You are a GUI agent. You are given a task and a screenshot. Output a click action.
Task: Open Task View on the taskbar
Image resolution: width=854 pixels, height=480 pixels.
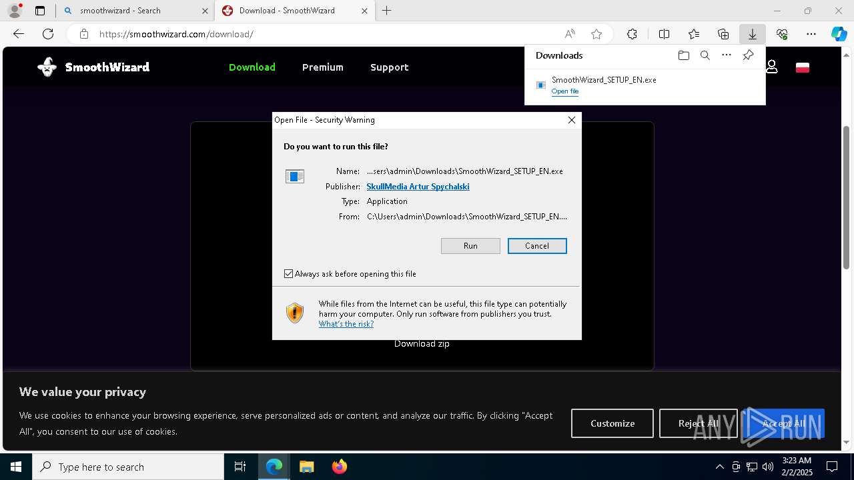[240, 467]
